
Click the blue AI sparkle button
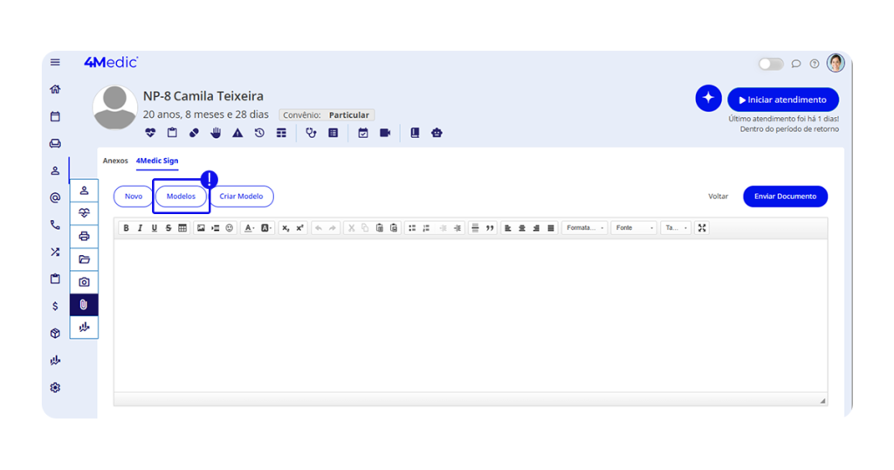pos(708,98)
